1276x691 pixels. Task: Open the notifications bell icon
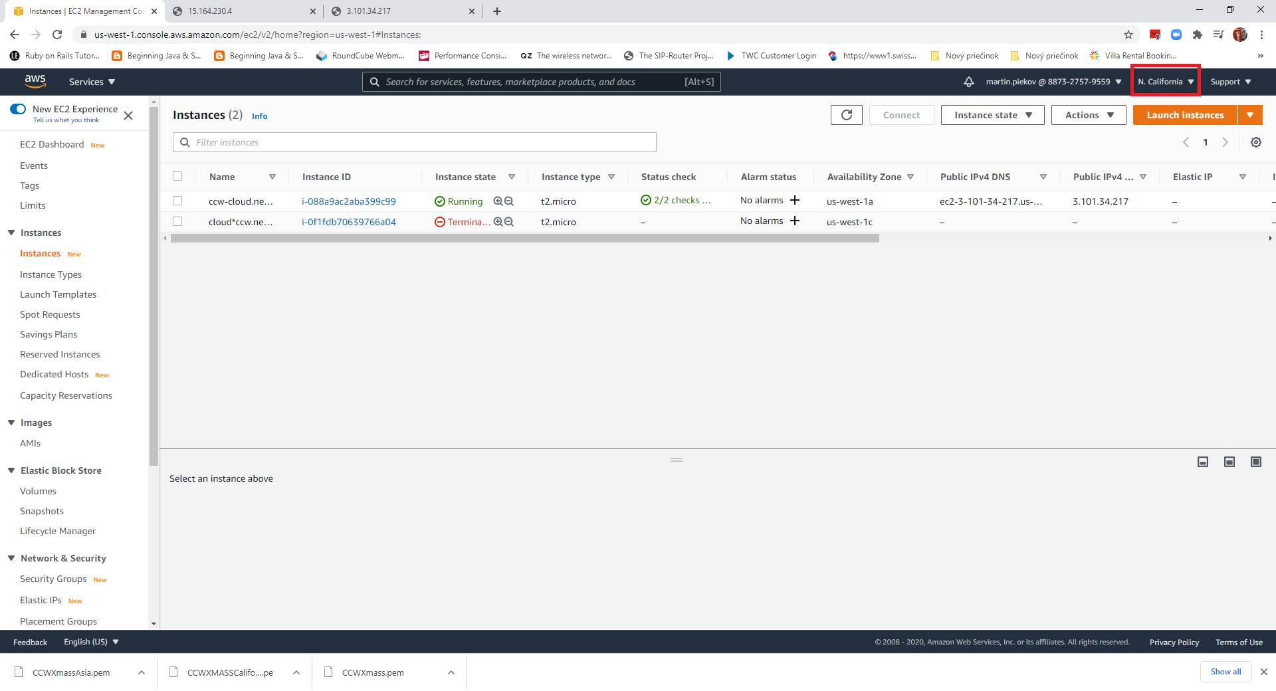coord(969,82)
